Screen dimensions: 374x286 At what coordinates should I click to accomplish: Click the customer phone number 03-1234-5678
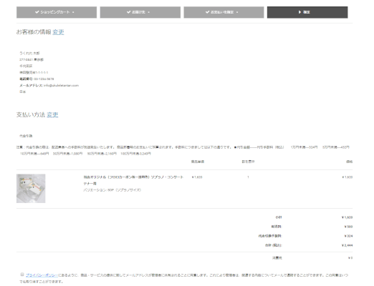(44, 79)
